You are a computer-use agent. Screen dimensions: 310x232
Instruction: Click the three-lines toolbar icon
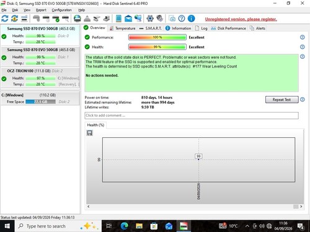pos(24,19)
